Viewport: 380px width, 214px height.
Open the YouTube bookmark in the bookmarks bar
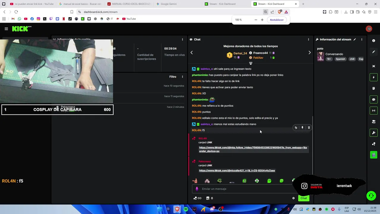point(129,19)
